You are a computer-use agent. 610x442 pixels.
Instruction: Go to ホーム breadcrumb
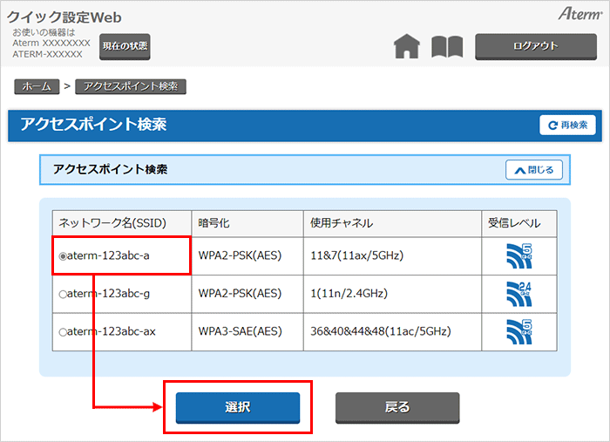pyautogui.click(x=37, y=87)
